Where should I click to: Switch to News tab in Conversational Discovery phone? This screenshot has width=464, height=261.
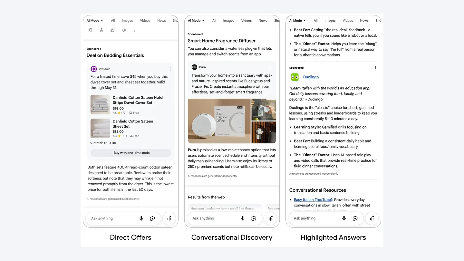click(x=263, y=21)
